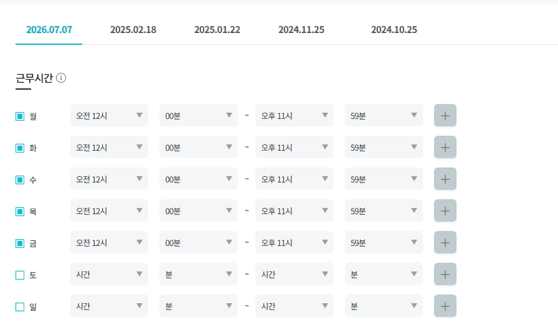Image resolution: width=558 pixels, height=325 pixels.
Task: Open 화 end minute dropdown 59분
Action: pos(384,147)
